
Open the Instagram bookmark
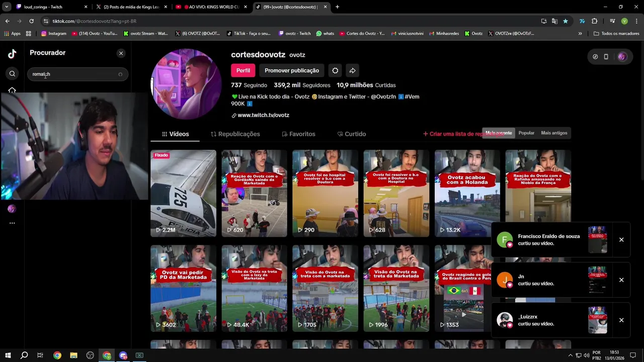point(54,34)
